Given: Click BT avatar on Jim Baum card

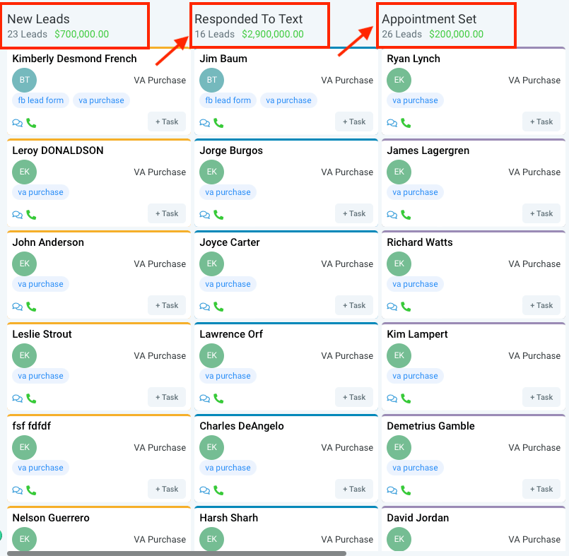Looking at the screenshot, I should tap(211, 80).
